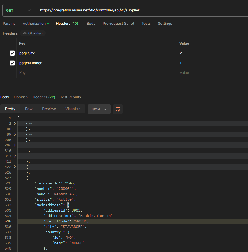Click the "Maskinveien 14" value
This screenshot has width=248, height=252.
click(x=95, y=216)
